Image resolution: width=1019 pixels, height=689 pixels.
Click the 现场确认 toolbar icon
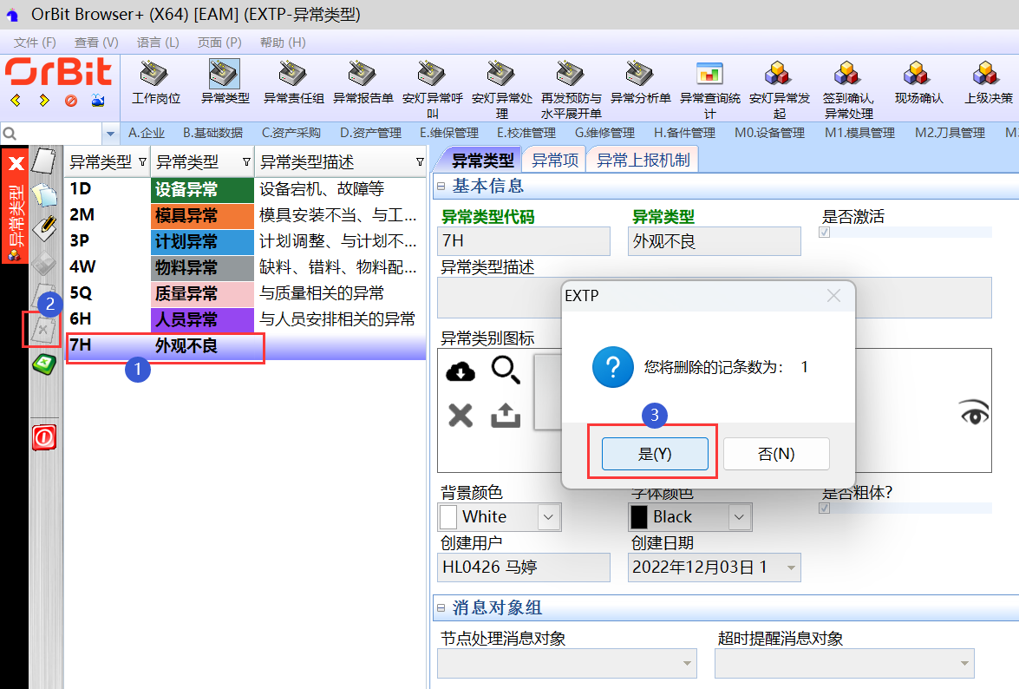[x=918, y=75]
